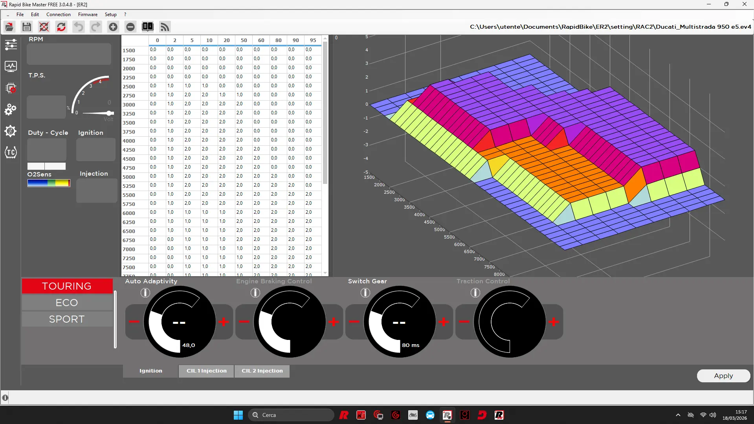Click the Cerca taskbar search box
The width and height of the screenshot is (754, 424).
click(291, 415)
